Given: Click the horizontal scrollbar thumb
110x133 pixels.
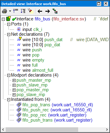Looking at the screenshot, I should [x=42, y=129].
